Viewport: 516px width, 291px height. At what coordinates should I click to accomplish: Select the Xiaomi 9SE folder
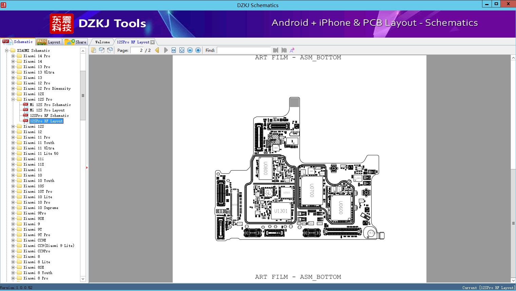coord(34,219)
